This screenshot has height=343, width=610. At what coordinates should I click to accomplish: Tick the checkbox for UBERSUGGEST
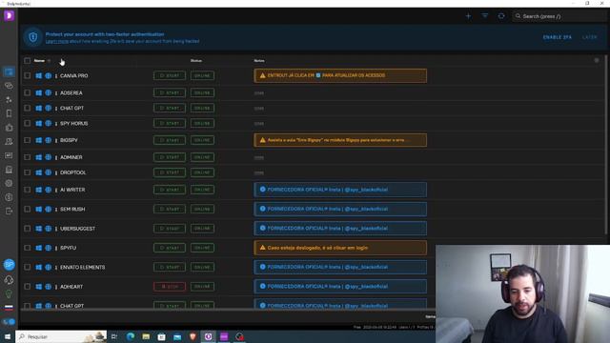click(28, 229)
